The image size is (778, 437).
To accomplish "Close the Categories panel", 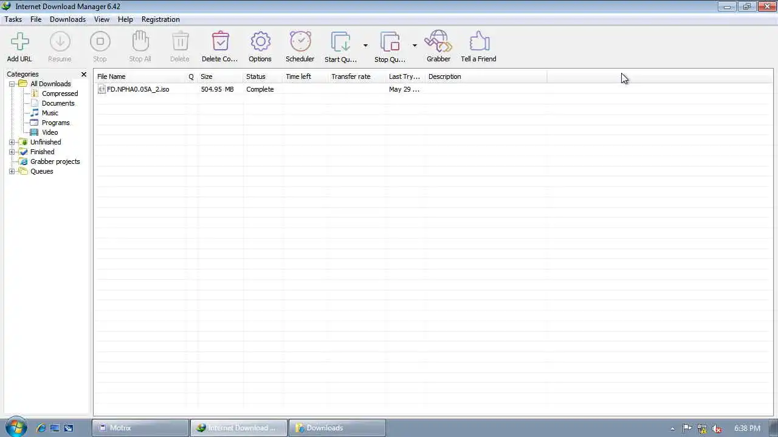I will click(x=84, y=74).
